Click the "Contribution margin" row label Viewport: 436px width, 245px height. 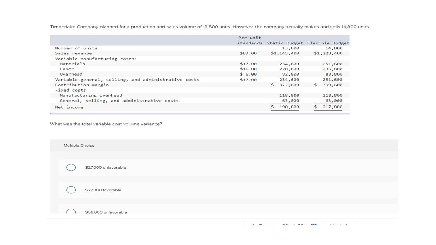pos(82,85)
